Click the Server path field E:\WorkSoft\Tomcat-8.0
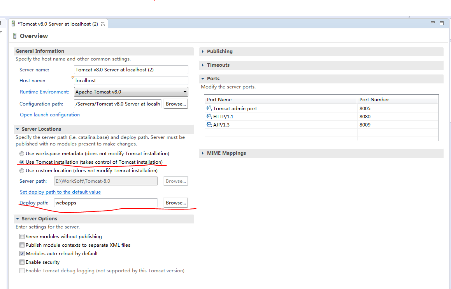Image resolution: width=451 pixels, height=289 pixels. point(105,181)
